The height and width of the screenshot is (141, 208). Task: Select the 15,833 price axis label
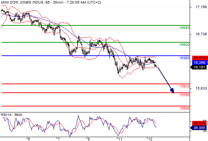click(x=201, y=88)
